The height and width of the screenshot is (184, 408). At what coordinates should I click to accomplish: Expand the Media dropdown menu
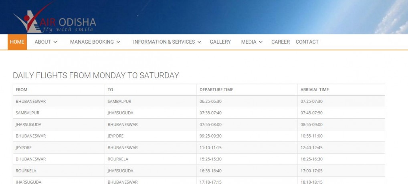[x=252, y=42]
